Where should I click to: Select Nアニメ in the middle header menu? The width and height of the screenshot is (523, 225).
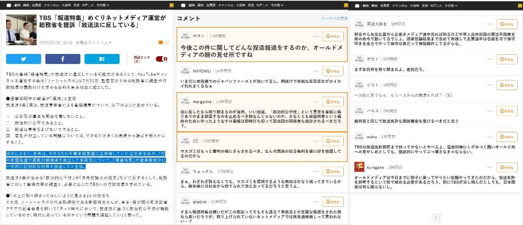coord(261,5)
